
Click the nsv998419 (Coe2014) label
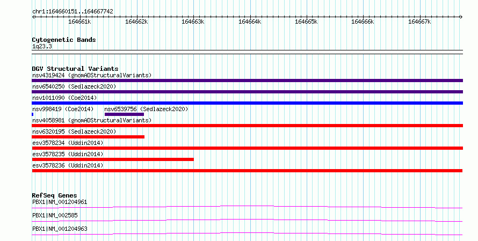point(63,109)
